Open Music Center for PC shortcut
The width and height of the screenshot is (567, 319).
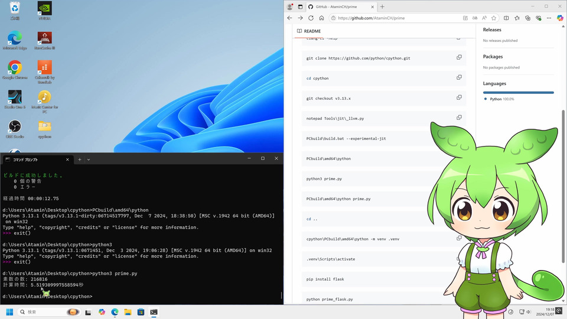44,102
